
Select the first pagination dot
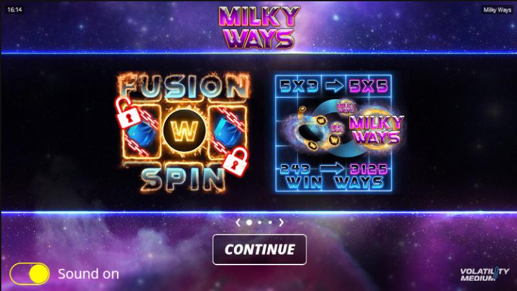(x=249, y=222)
